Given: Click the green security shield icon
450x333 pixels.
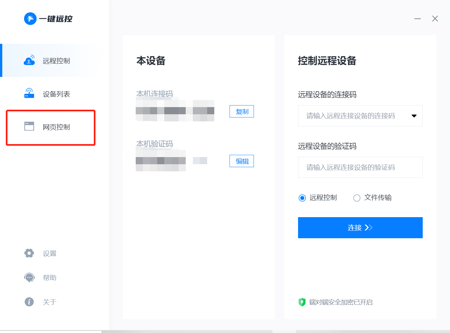Looking at the screenshot, I should coord(302,302).
